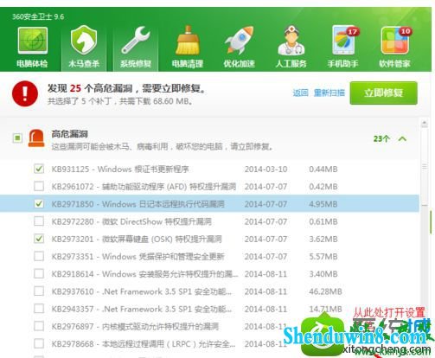Viewport: 435px width, 358px height.
Task: Launch 优化加速 rocket icon
Action: pos(240,40)
